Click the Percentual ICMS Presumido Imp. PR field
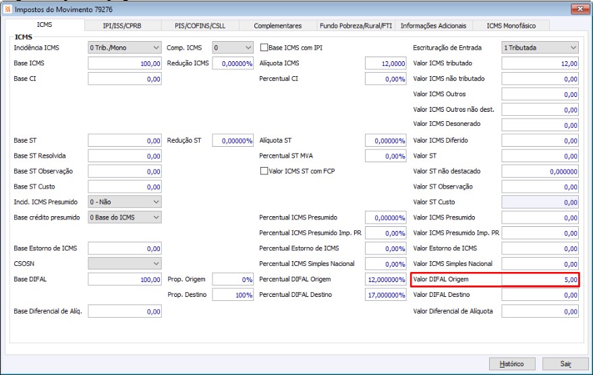This screenshot has height=375, width=593. (386, 233)
